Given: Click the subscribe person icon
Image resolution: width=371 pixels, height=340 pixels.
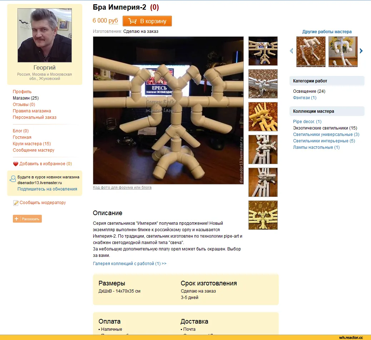Looking at the screenshot, I should (x=13, y=179).
